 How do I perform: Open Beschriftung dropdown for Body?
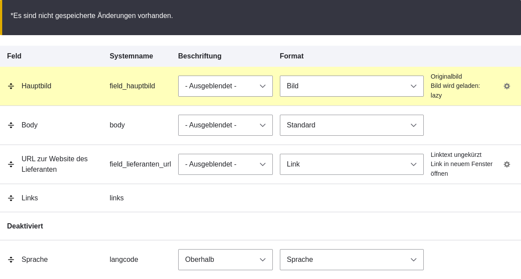coord(225,125)
